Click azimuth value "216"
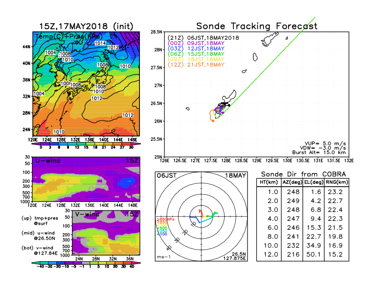 [x=293, y=255]
